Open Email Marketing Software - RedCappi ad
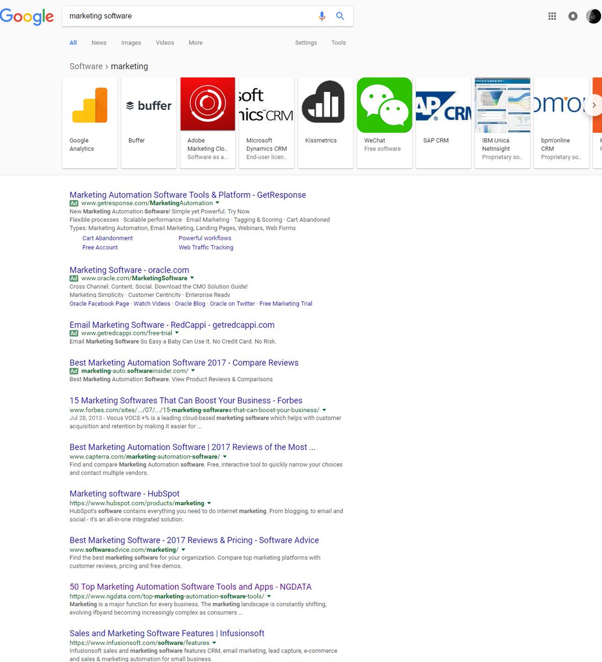Screen dimensions: 602x662 point(172,325)
